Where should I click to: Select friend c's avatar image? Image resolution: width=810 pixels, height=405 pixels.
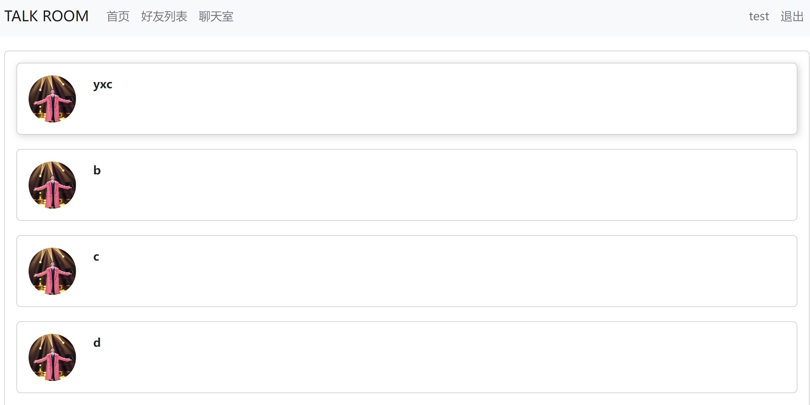coord(52,271)
